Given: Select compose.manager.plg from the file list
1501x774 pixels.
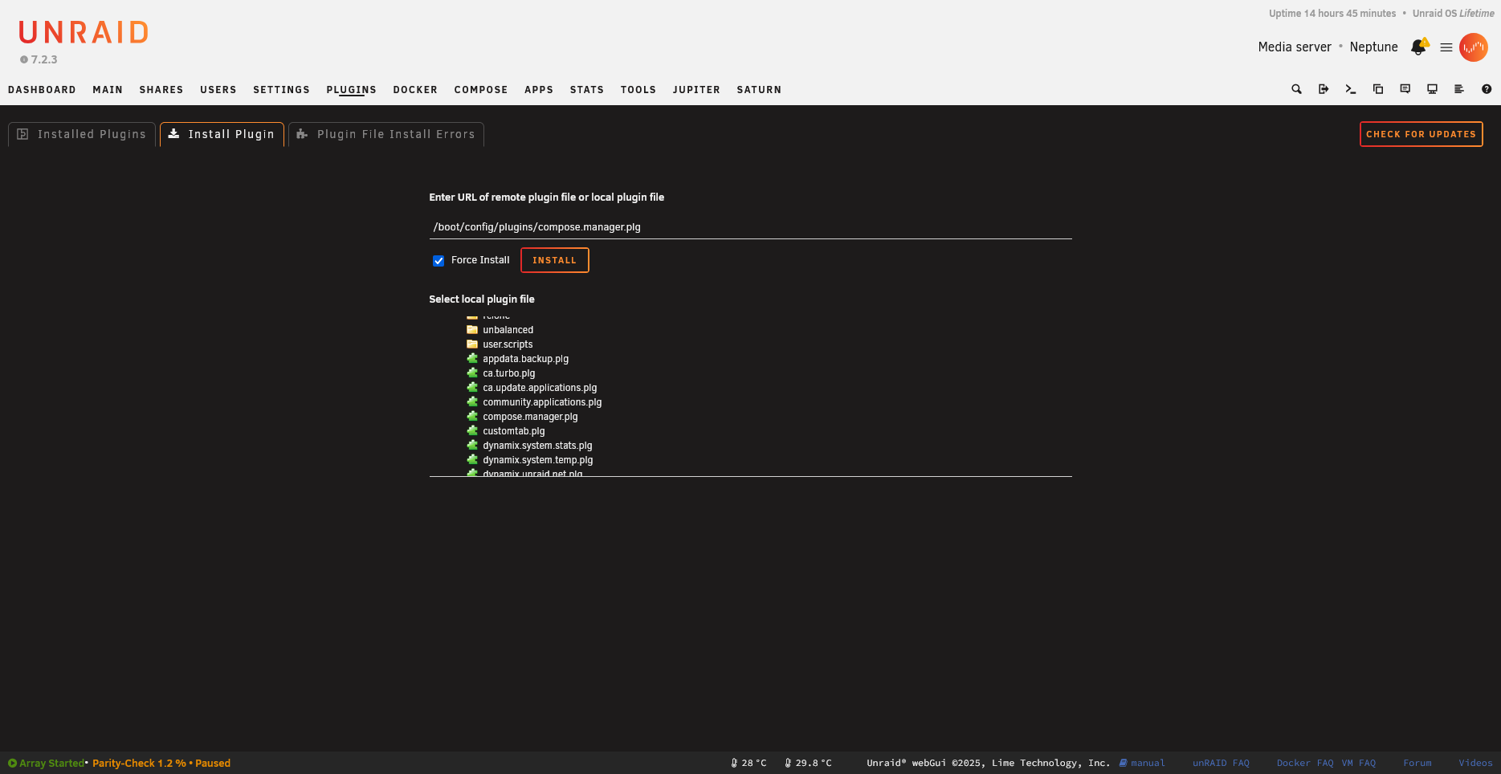Looking at the screenshot, I should pyautogui.click(x=529, y=416).
